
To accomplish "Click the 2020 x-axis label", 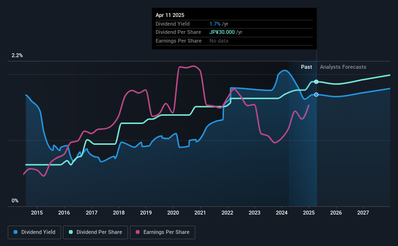I will (x=173, y=213).
